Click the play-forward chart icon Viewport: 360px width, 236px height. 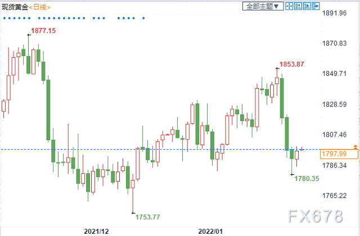[307, 6]
